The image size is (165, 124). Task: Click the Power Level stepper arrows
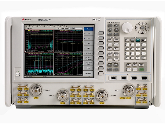[82, 28]
